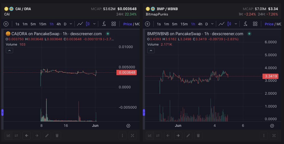Open indicators (fx) on BMP/WBNB chart

[x=246, y=24]
